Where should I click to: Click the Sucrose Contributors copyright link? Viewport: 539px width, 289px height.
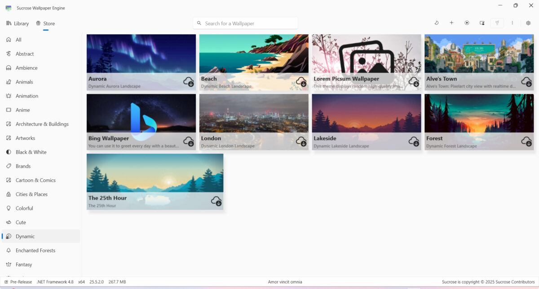coord(514,282)
